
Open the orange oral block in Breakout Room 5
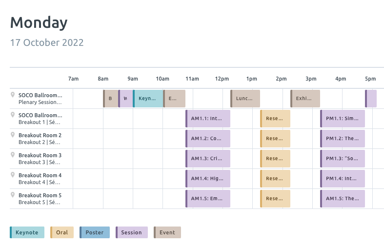tap(275, 199)
